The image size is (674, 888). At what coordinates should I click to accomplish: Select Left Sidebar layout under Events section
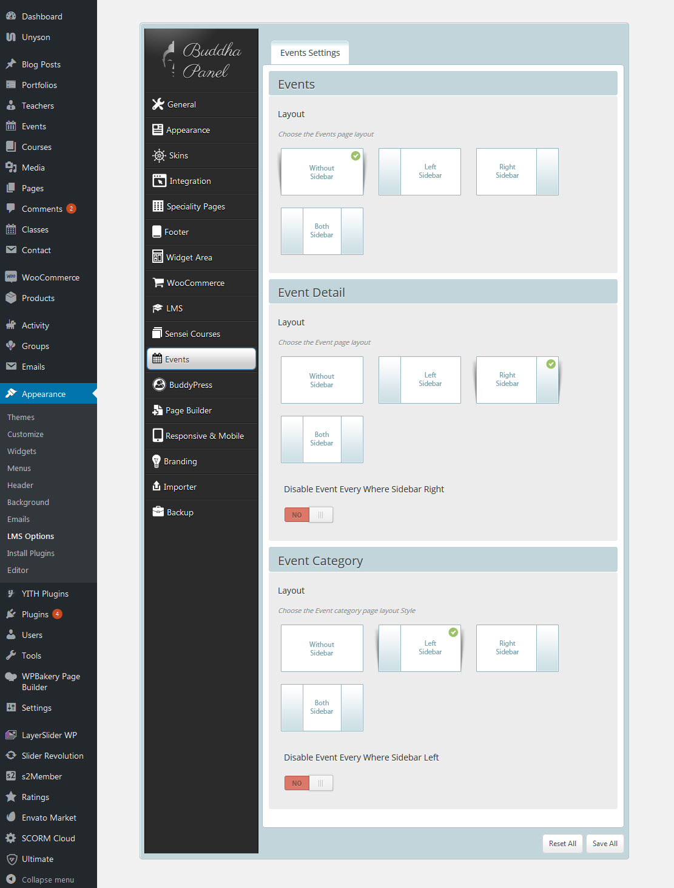point(420,172)
